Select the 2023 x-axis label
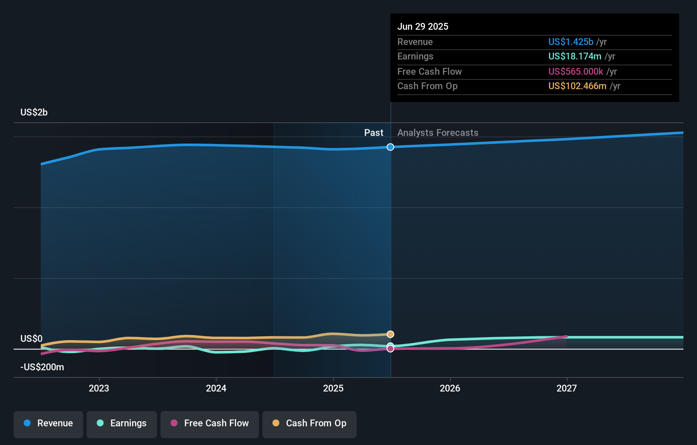Viewport: 697px width, 445px height. tap(99, 388)
